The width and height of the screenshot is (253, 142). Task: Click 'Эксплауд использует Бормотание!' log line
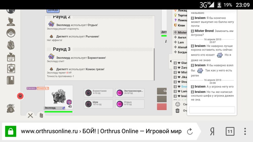point(81,58)
